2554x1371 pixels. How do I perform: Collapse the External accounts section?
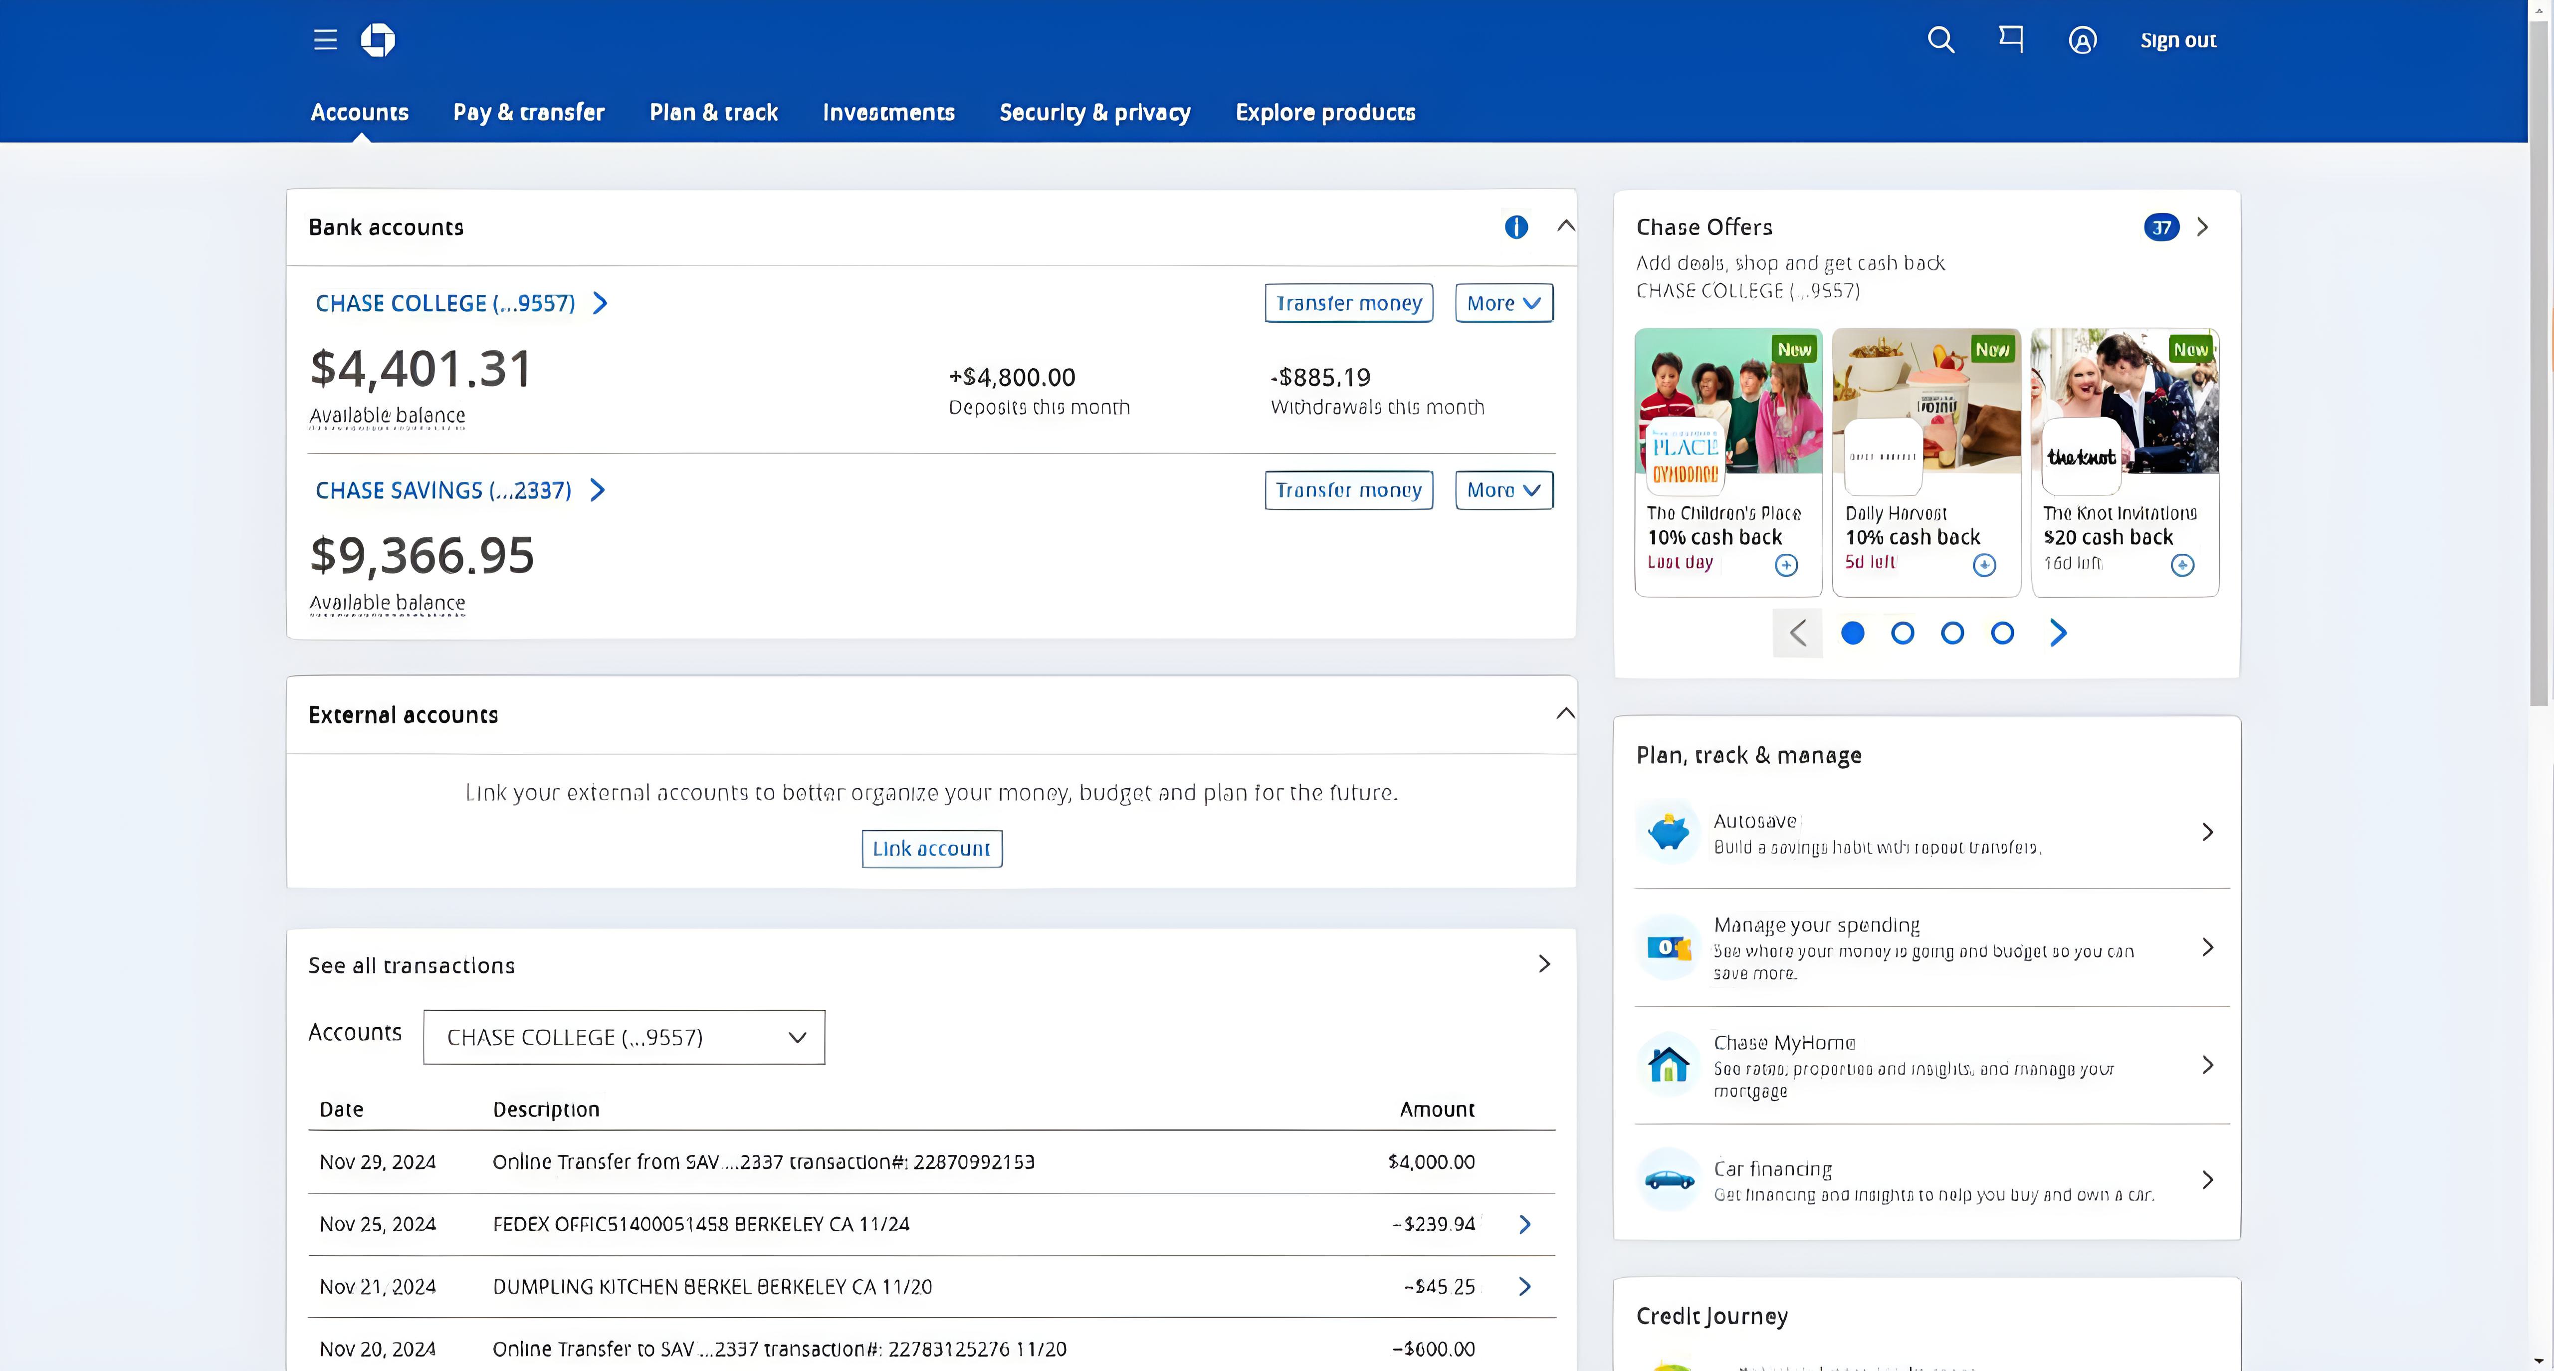point(1565,714)
